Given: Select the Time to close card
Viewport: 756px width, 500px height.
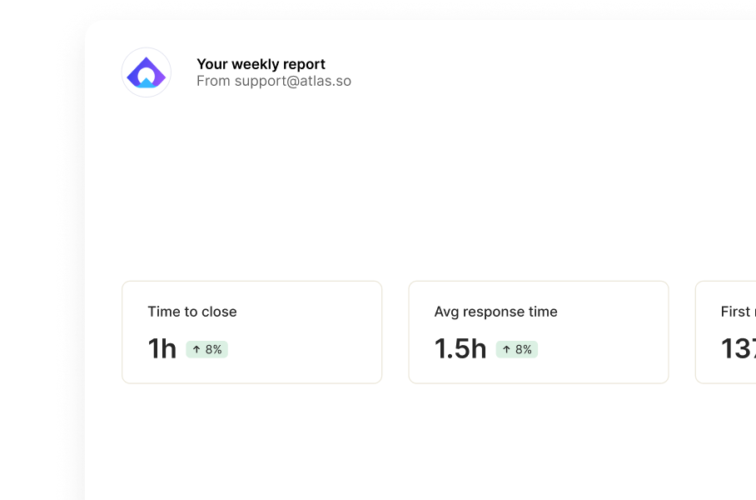Looking at the screenshot, I should 251,332.
